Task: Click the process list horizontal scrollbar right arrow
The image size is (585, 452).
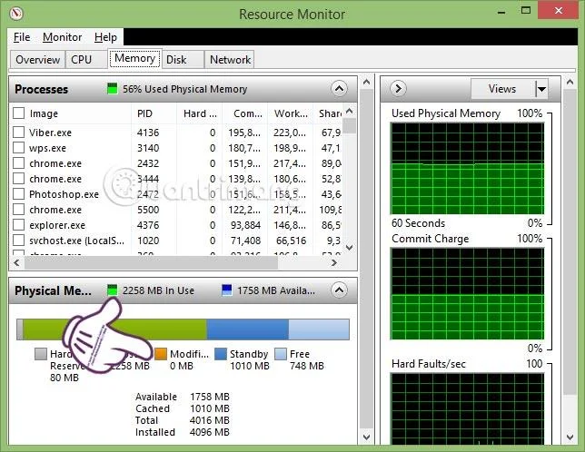Action: pos(334,262)
